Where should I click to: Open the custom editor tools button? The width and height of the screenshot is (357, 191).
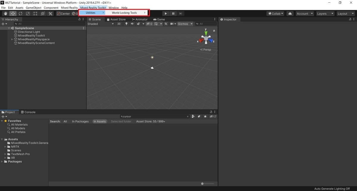pyautogui.click(x=50, y=14)
